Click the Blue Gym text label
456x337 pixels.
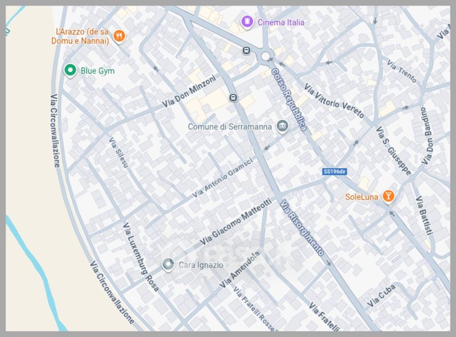tap(97, 71)
